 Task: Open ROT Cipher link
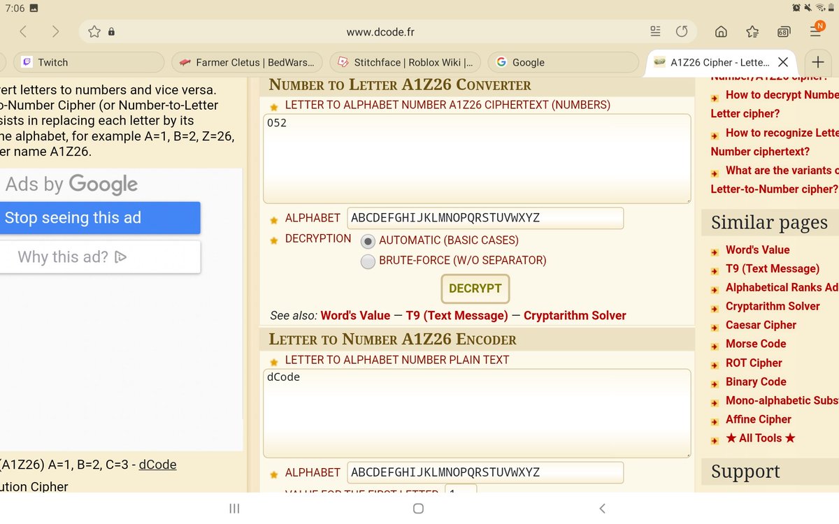[x=754, y=363]
